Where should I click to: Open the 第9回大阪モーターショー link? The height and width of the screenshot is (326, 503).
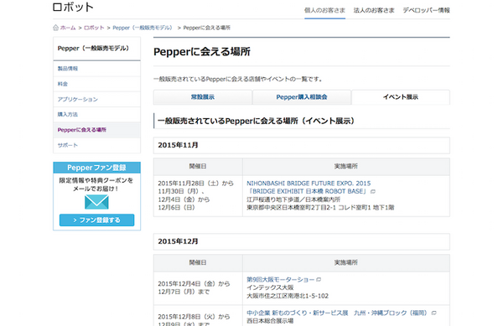[x=280, y=280]
